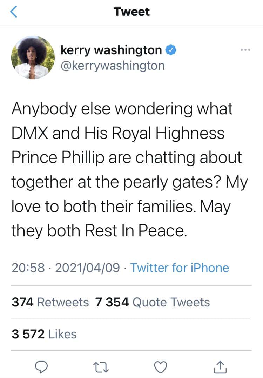Screen dimensions: 263x378
Task: Show the 3 572 Likes list
Action: click(x=44, y=334)
